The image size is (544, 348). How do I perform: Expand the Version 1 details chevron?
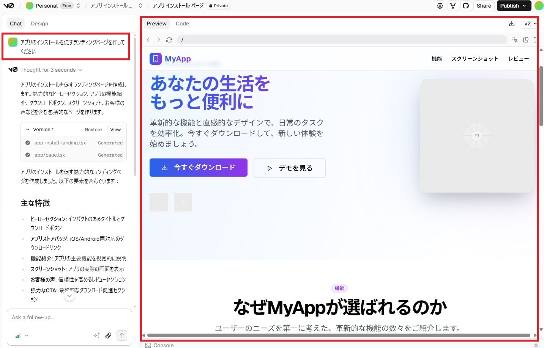(27, 129)
